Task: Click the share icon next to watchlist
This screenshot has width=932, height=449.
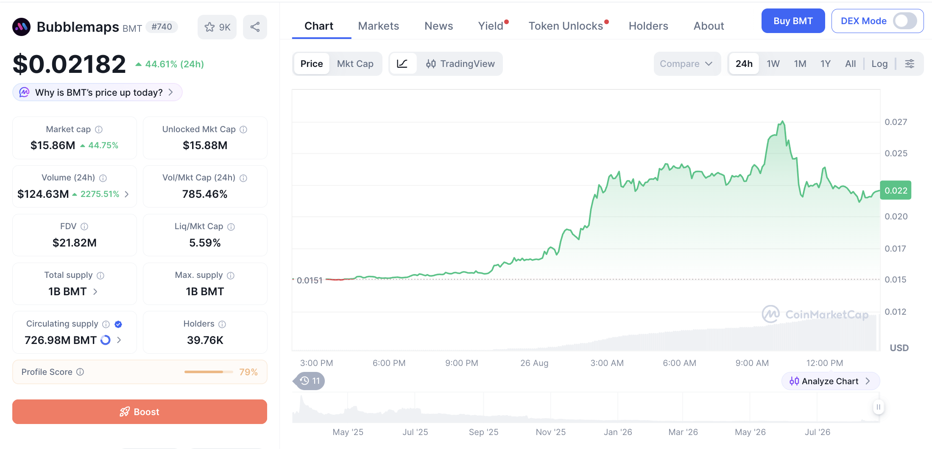Action: 255,27
